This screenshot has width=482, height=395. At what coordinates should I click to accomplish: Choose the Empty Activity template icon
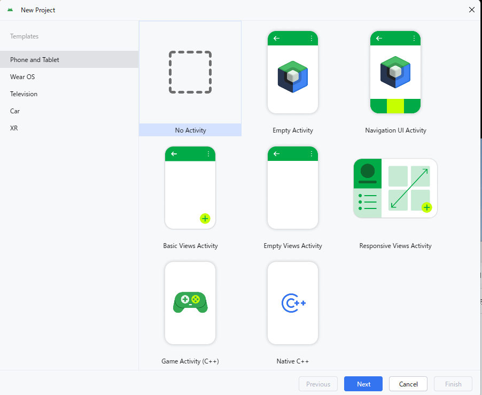pyautogui.click(x=293, y=72)
